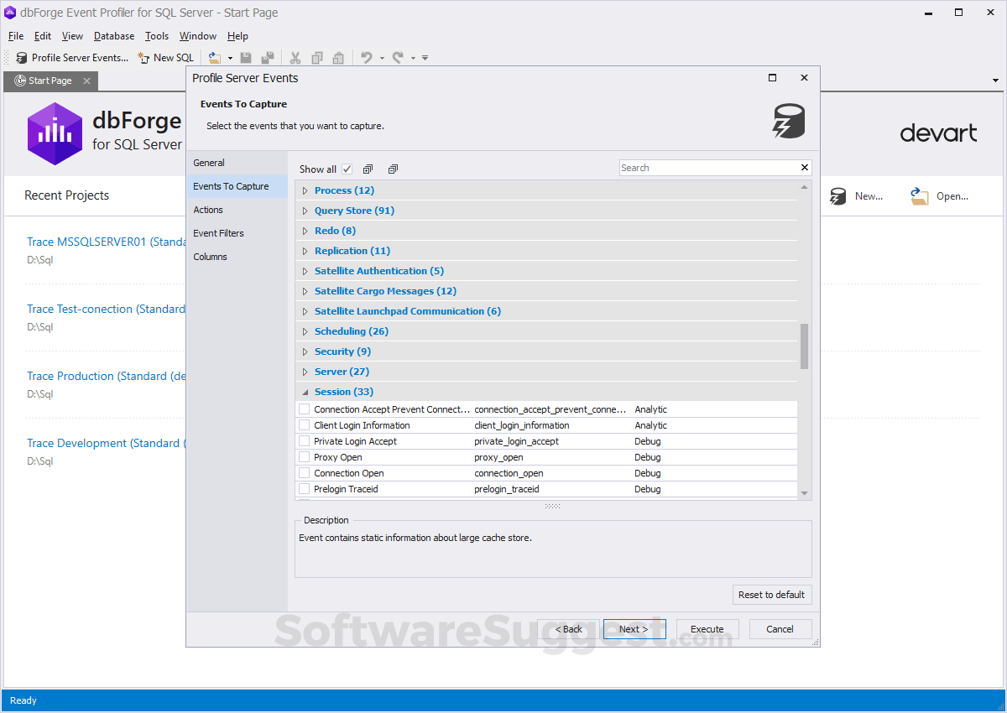Click the New SQL toolbar icon
The image size is (1007, 713).
[x=144, y=58]
